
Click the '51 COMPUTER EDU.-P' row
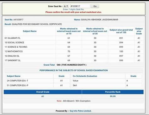coord(38,85)
